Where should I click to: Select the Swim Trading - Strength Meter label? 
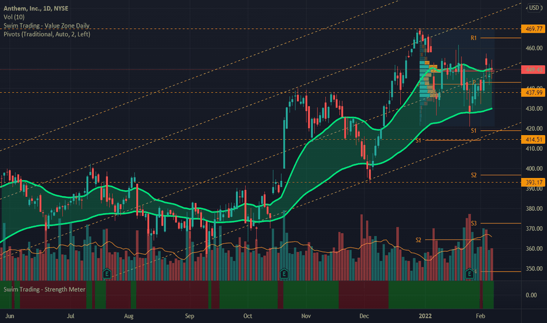point(44,290)
